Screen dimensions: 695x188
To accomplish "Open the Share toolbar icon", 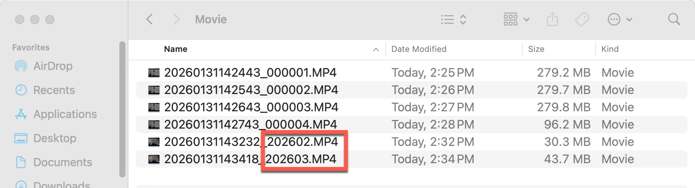I will point(552,19).
